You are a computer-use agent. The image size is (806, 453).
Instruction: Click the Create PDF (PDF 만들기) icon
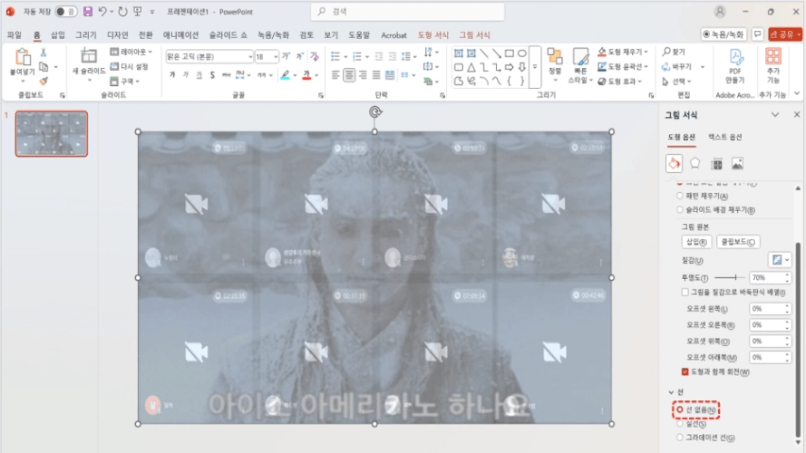click(x=735, y=56)
